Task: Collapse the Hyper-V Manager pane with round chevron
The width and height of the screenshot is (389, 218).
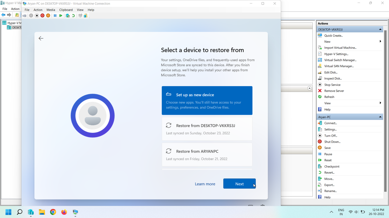Action: click(x=310, y=88)
